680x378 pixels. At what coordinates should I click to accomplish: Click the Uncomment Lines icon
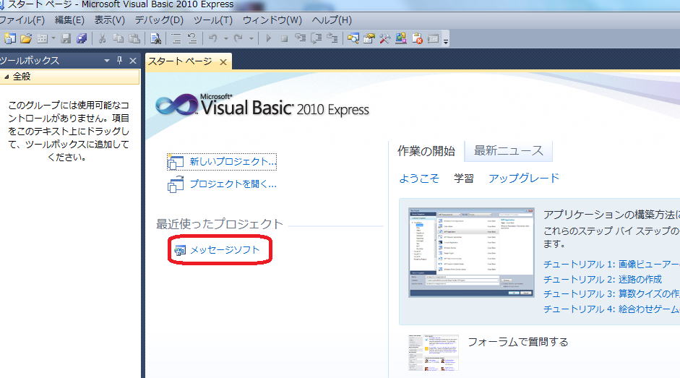192,38
